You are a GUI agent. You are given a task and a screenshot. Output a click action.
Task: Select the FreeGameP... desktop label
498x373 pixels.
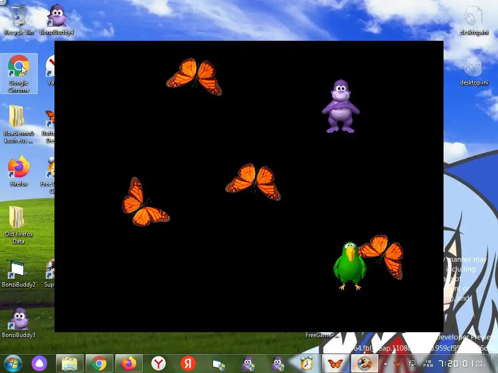[x=322, y=335]
